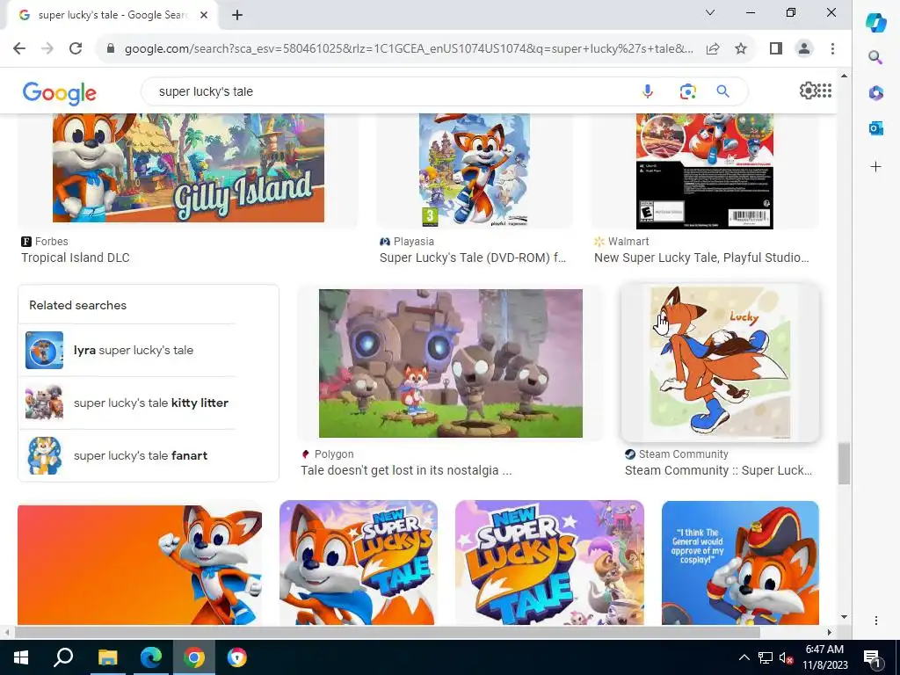Bookmark this tab with the star
Screen dimensions: 900x675
click(740, 49)
